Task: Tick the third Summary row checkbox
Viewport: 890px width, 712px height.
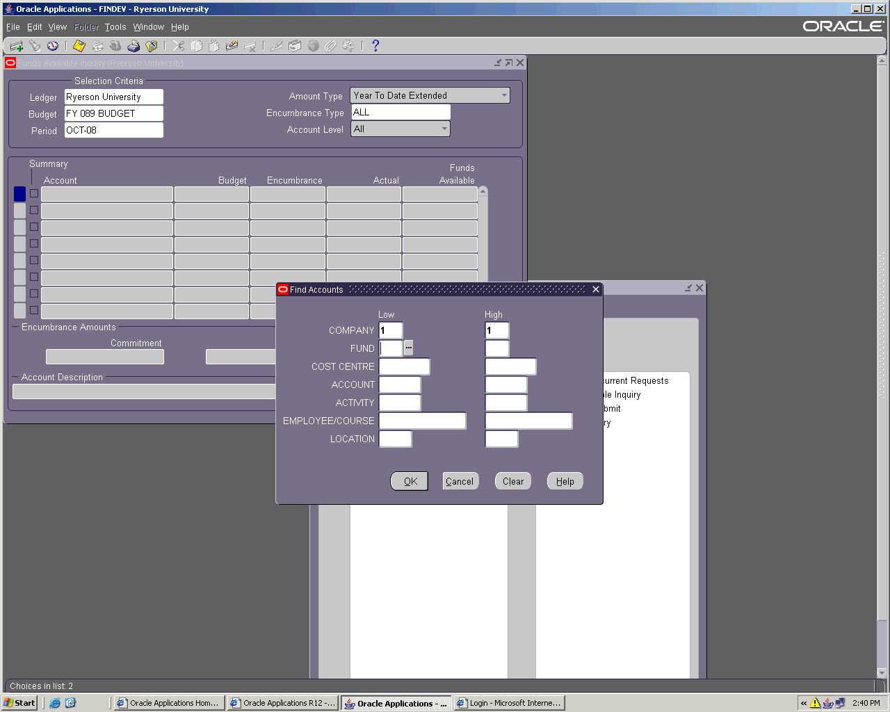Action: pyautogui.click(x=34, y=227)
